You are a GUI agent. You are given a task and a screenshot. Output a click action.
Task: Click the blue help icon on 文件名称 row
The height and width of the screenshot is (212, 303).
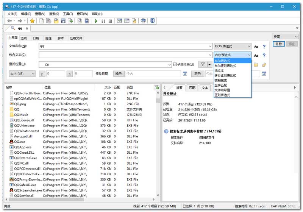(x=264, y=47)
